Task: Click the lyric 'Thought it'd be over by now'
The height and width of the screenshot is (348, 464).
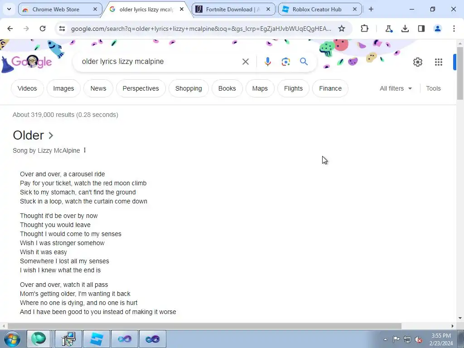Action: coord(59,216)
